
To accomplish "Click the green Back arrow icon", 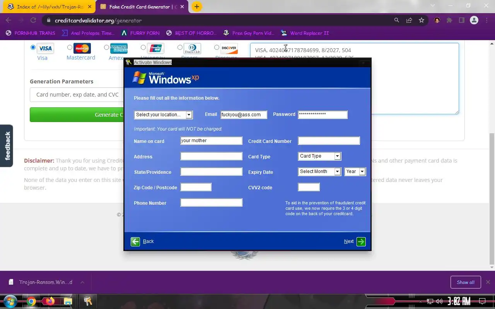I will click(x=135, y=241).
